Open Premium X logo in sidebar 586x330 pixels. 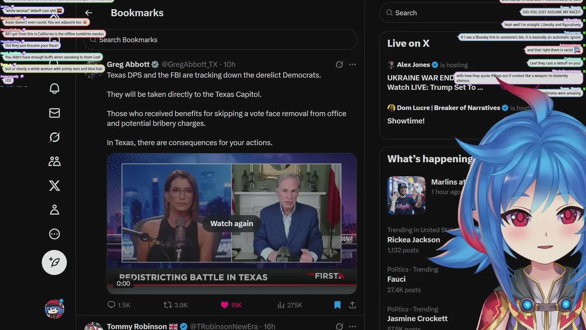pyautogui.click(x=54, y=186)
